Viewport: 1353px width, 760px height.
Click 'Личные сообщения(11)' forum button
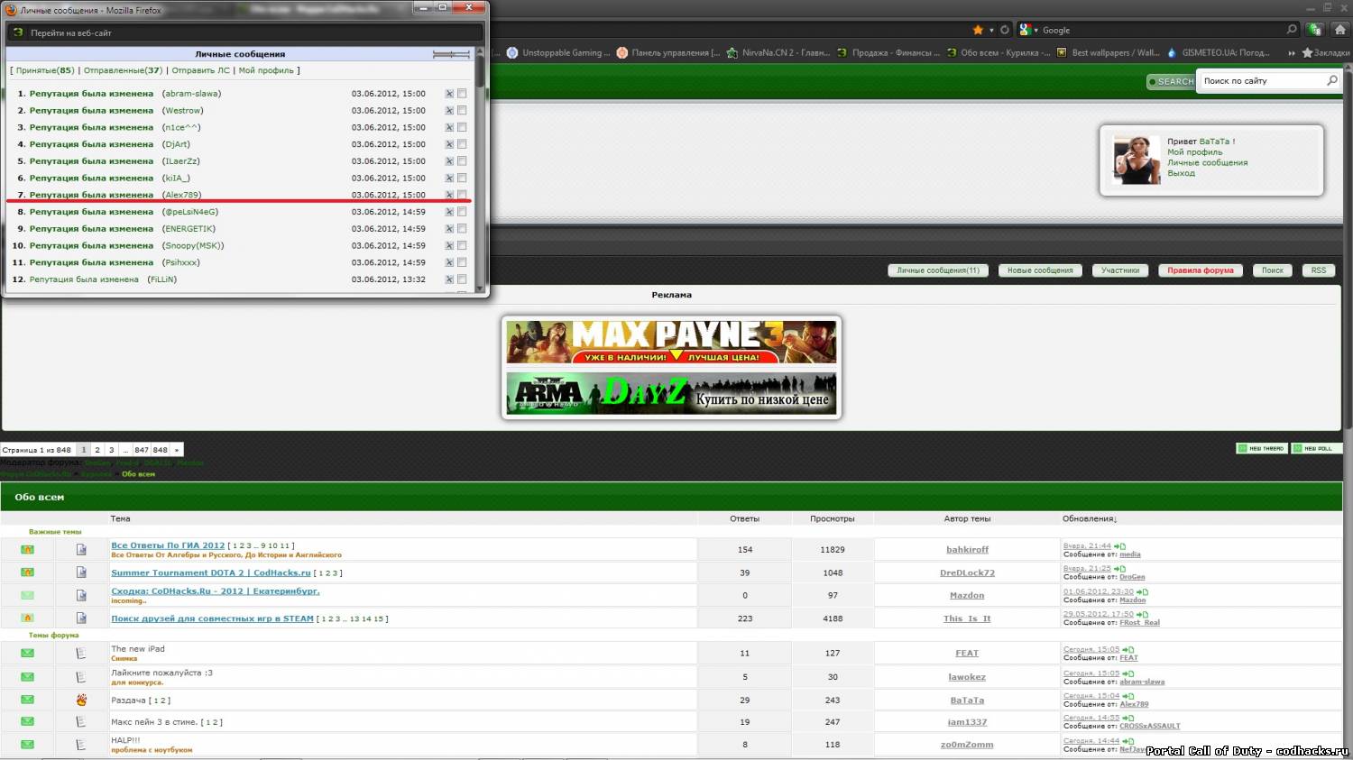[x=938, y=270]
